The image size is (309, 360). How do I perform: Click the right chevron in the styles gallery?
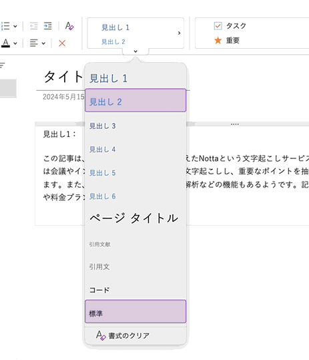point(179,33)
